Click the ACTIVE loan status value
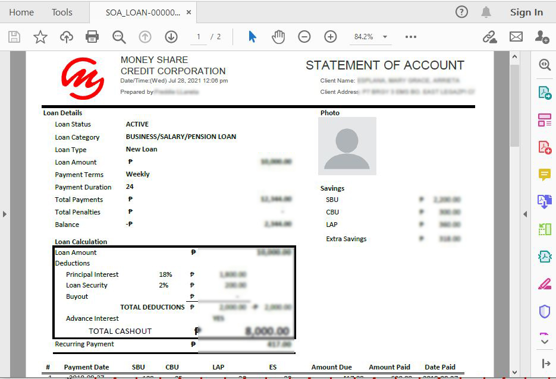The image size is (556, 379). pyautogui.click(x=137, y=124)
